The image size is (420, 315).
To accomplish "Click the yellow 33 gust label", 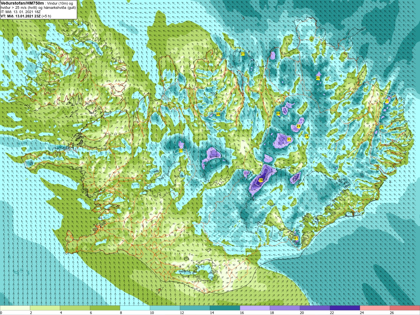I will (289, 139).
